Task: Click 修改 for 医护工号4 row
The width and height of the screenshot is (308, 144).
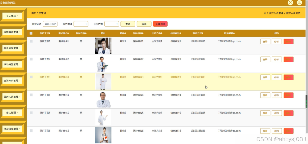Action: coord(277,95)
